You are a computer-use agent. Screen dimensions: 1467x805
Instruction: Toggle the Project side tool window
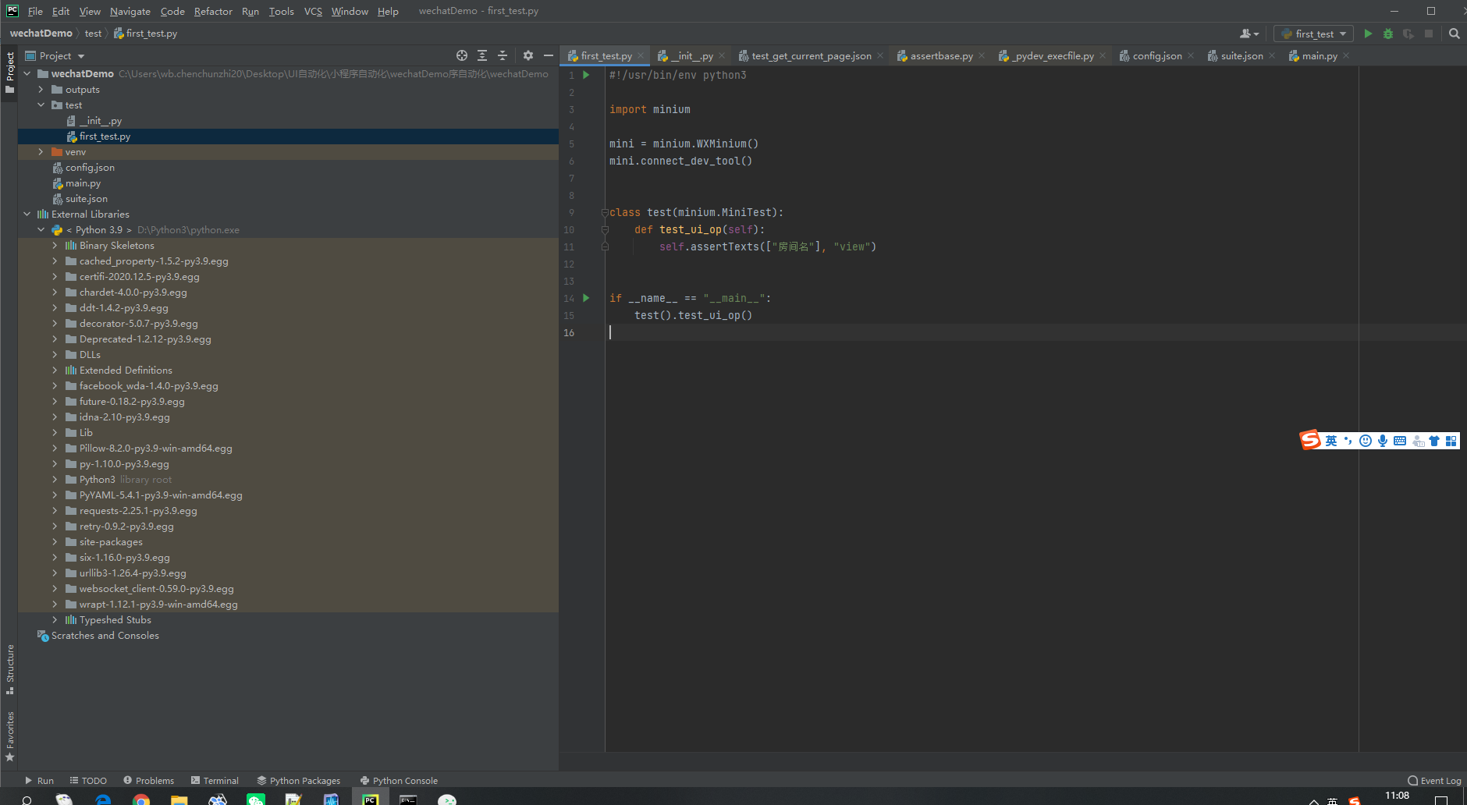pos(9,73)
